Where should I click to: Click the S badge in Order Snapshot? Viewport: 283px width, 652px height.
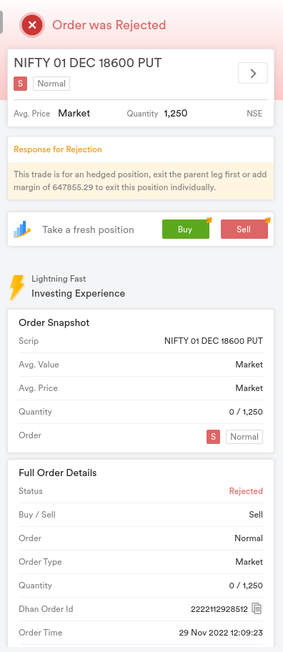213,437
